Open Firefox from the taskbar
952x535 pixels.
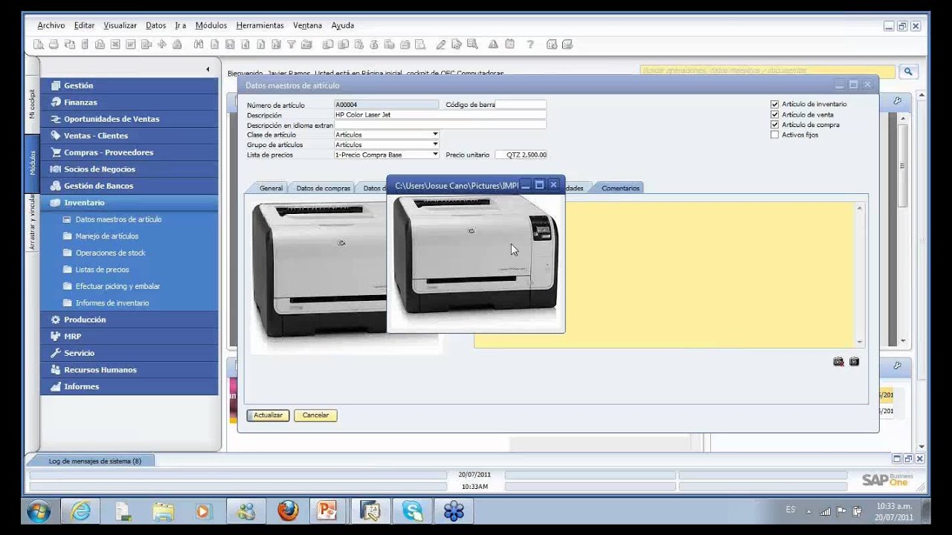click(288, 511)
